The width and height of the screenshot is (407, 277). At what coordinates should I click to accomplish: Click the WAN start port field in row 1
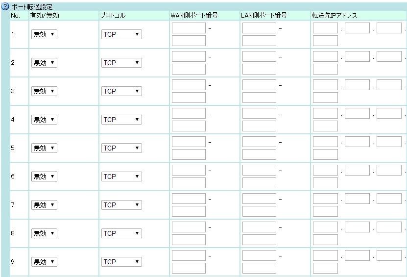(x=189, y=28)
